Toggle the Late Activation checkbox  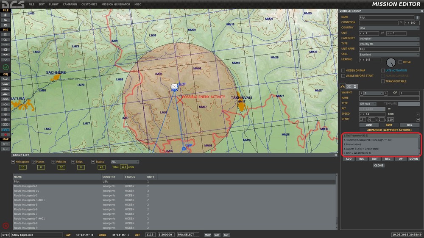coord(383,70)
